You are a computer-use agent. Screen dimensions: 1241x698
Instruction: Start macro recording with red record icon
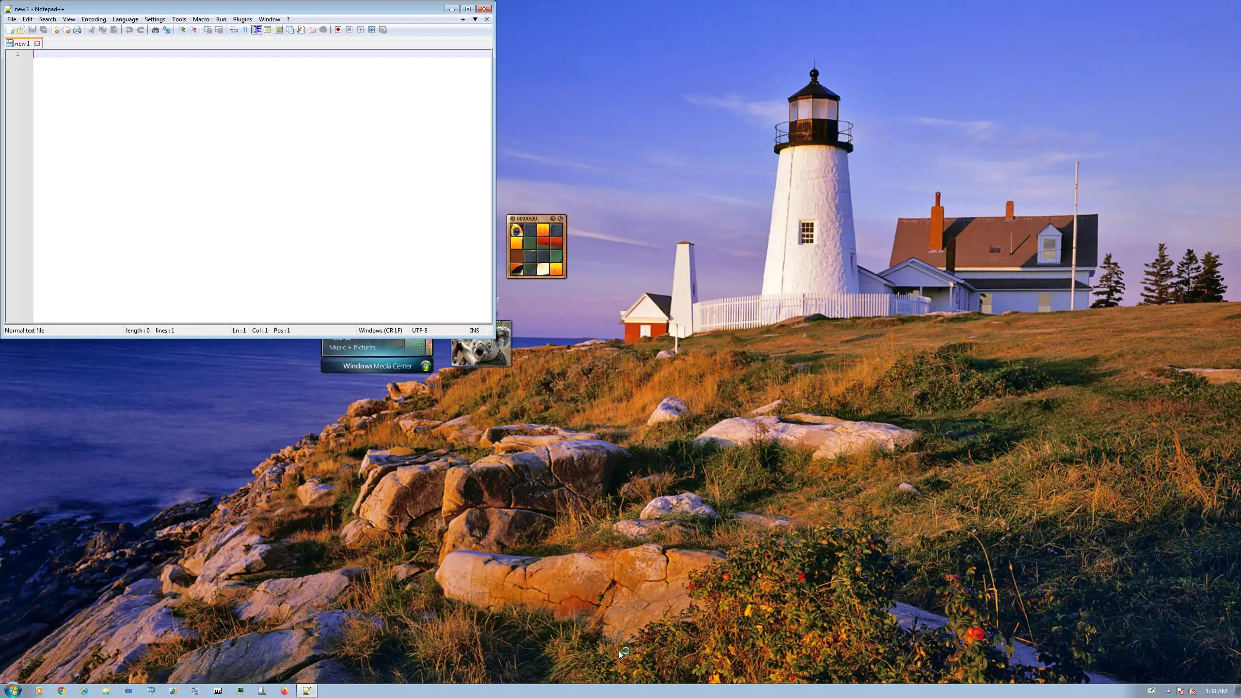[338, 30]
